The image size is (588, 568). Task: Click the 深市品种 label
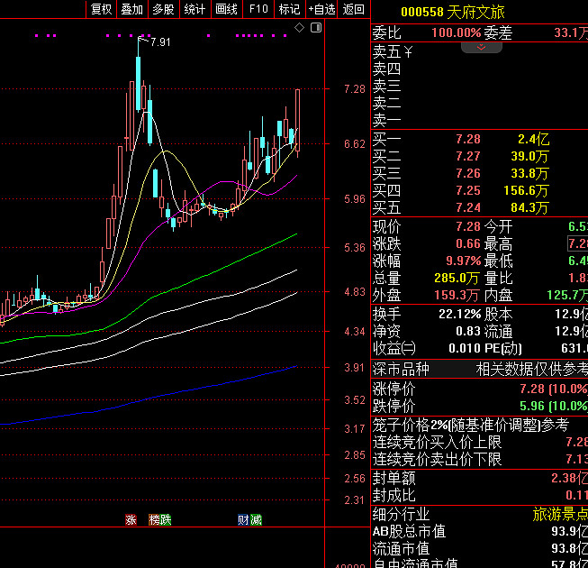click(x=401, y=370)
